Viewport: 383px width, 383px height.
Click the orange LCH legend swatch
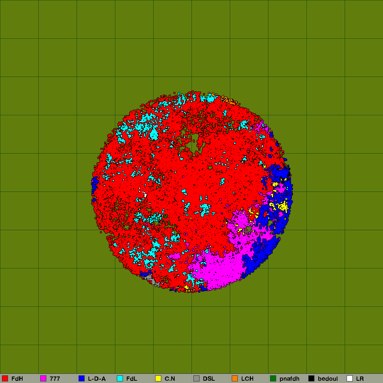click(235, 378)
